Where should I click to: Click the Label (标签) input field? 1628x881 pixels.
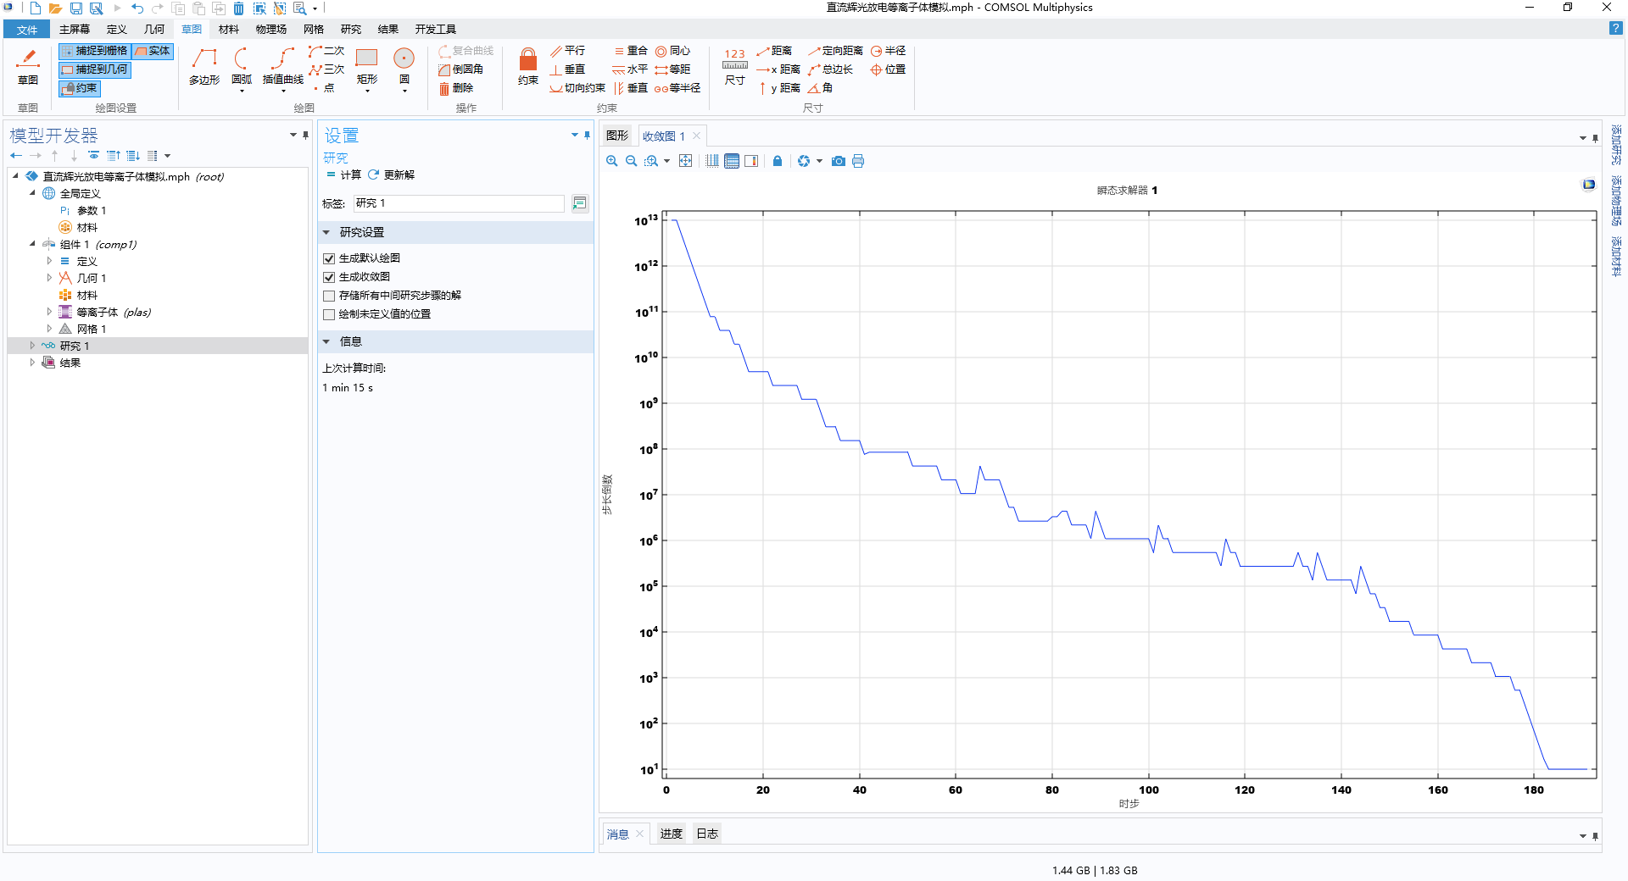point(459,203)
